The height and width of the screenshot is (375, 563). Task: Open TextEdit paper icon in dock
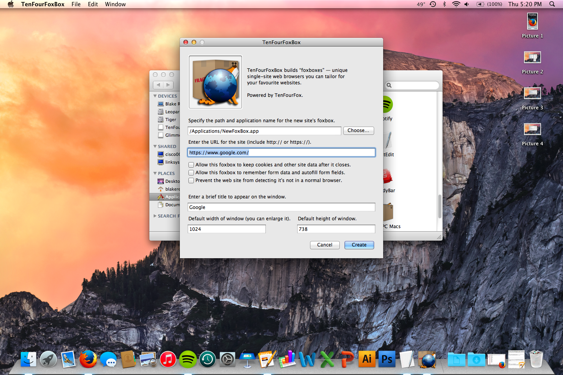coord(407,359)
